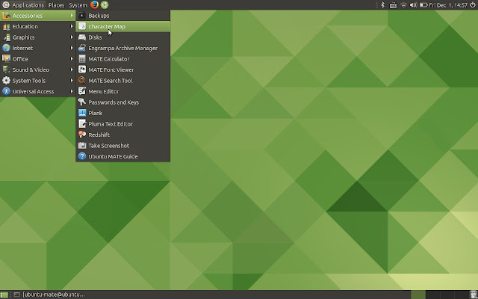Switch to the ubuntu-mate@ubuntu terminal window

click(x=50, y=295)
